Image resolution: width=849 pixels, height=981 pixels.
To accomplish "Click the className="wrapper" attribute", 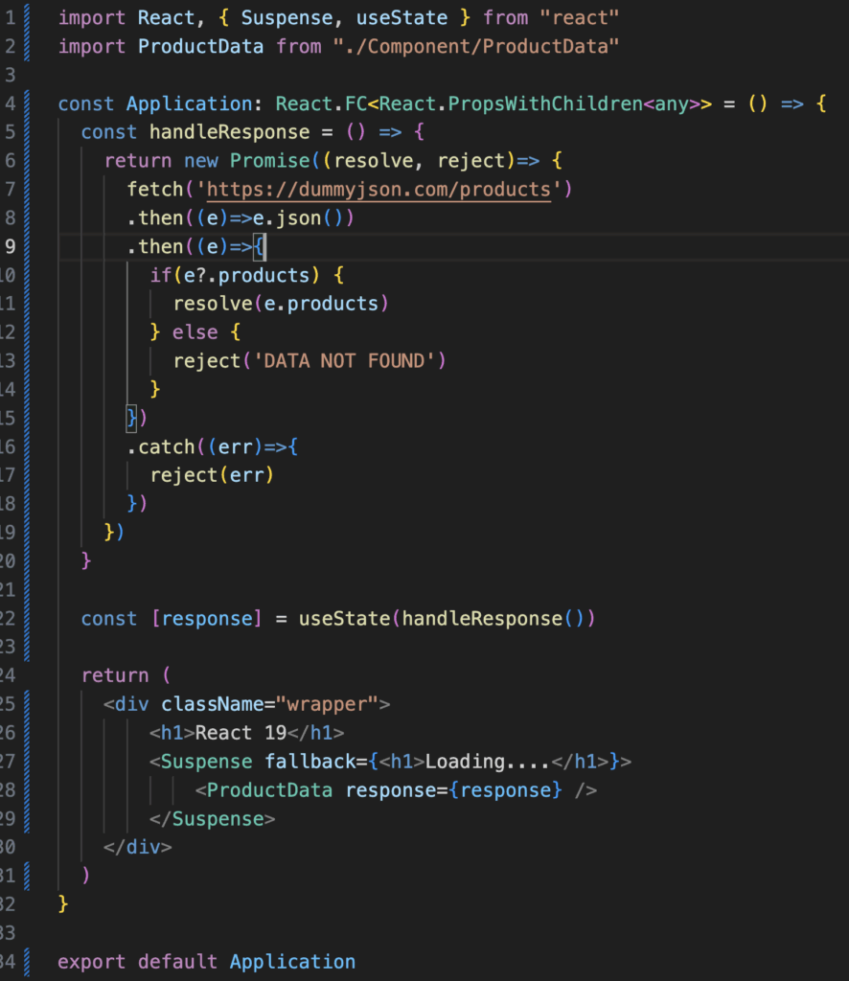I will [269, 705].
